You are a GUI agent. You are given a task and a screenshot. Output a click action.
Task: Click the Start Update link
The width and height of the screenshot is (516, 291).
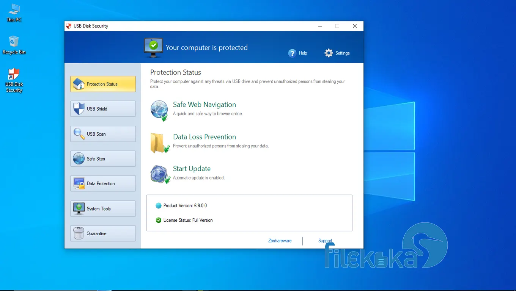[192, 169]
